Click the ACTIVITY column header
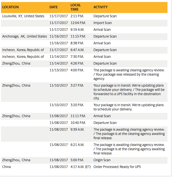173x178 pixels. 100,7
